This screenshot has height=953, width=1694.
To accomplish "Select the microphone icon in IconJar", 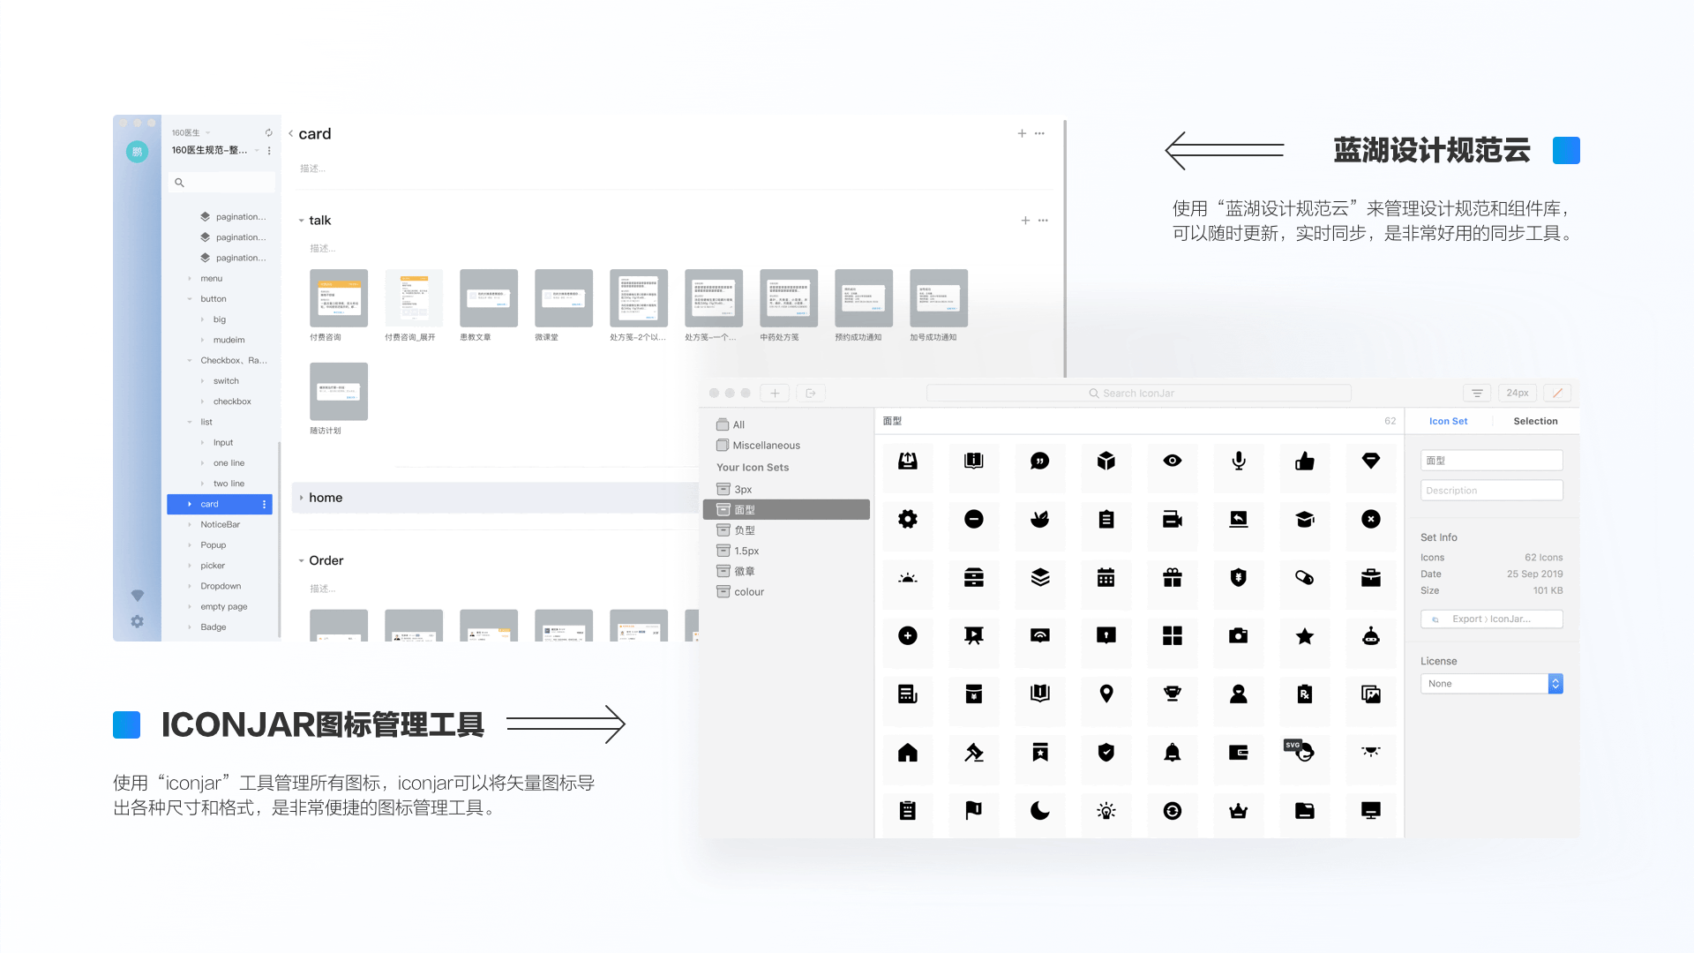I will pyautogui.click(x=1239, y=461).
